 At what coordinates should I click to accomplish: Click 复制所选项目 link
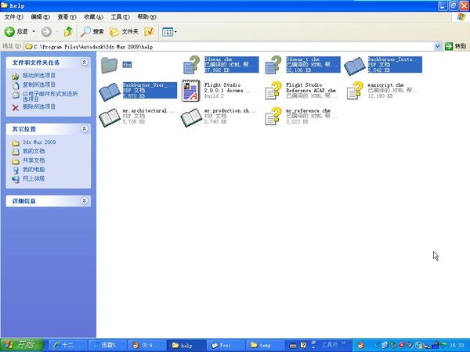[x=39, y=84]
